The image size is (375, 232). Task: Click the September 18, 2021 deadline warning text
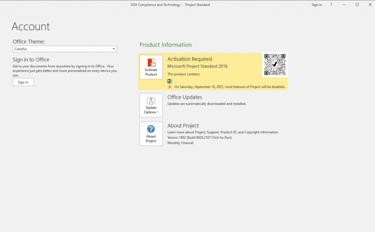tap(229, 86)
